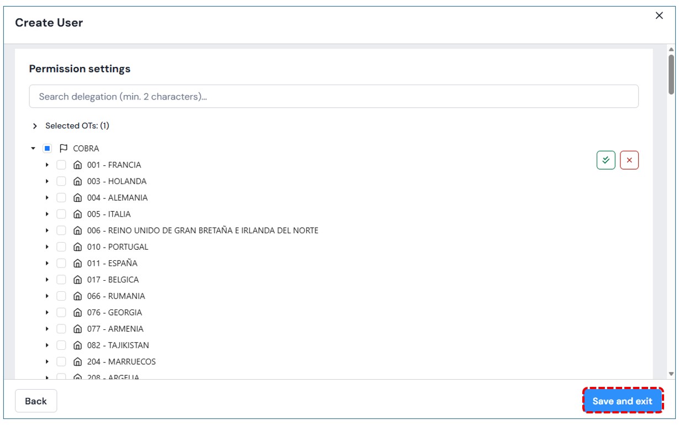Go back with the Back button

pyautogui.click(x=36, y=401)
